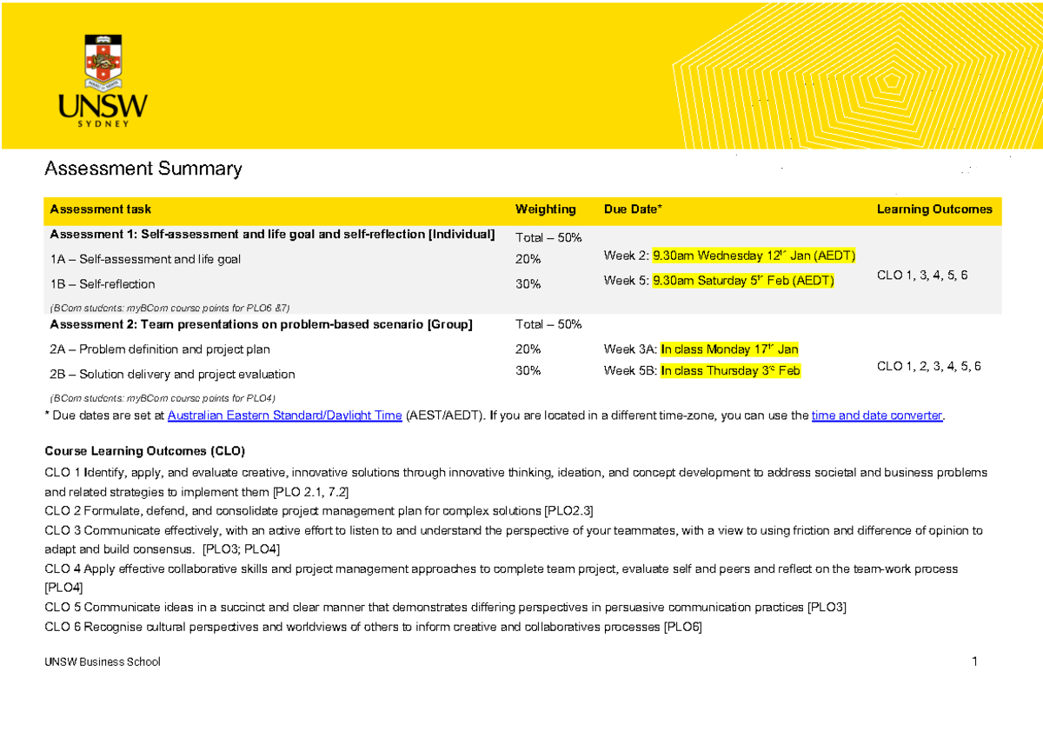The image size is (1043, 738).
Task: Click the highlighted 9.30am Saturday 5 Feb date
Action: (743, 280)
